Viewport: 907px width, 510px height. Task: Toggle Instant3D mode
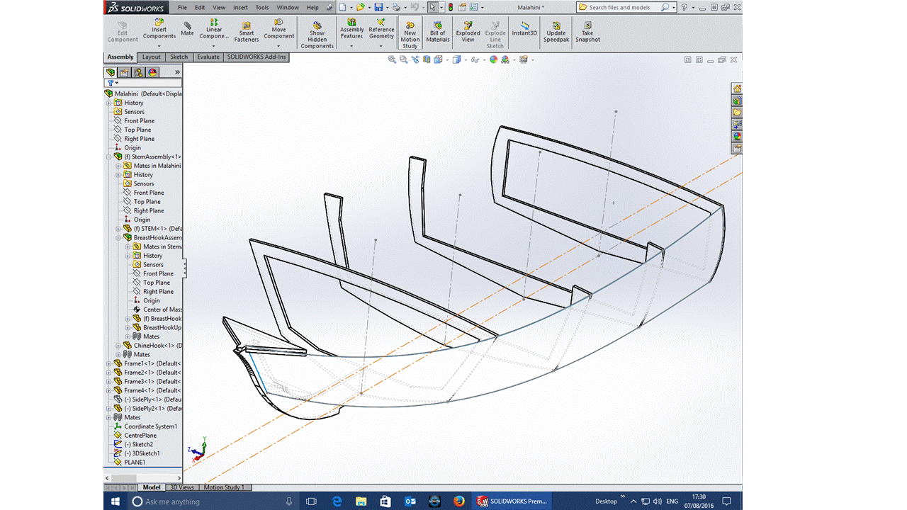[x=525, y=29]
